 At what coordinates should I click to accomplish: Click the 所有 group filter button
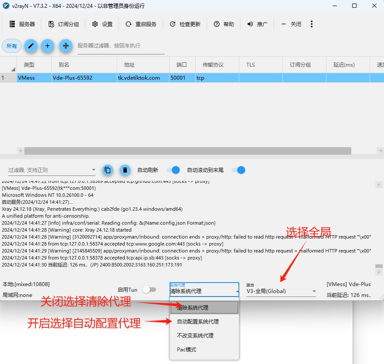[x=12, y=46]
